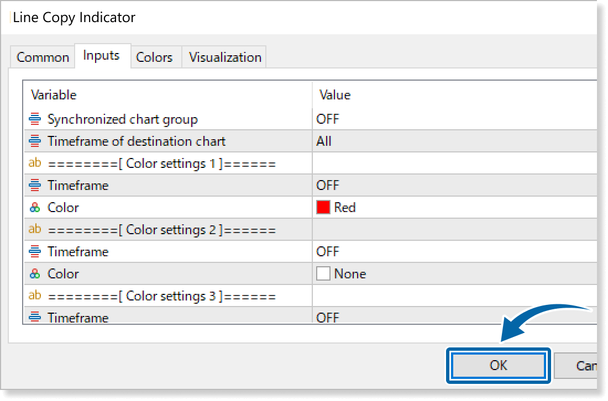Click the empty None color swatch
608x401 pixels.
click(323, 273)
